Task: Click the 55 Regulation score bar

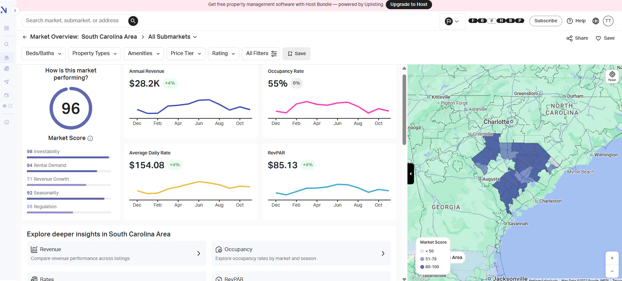Action: (69, 212)
